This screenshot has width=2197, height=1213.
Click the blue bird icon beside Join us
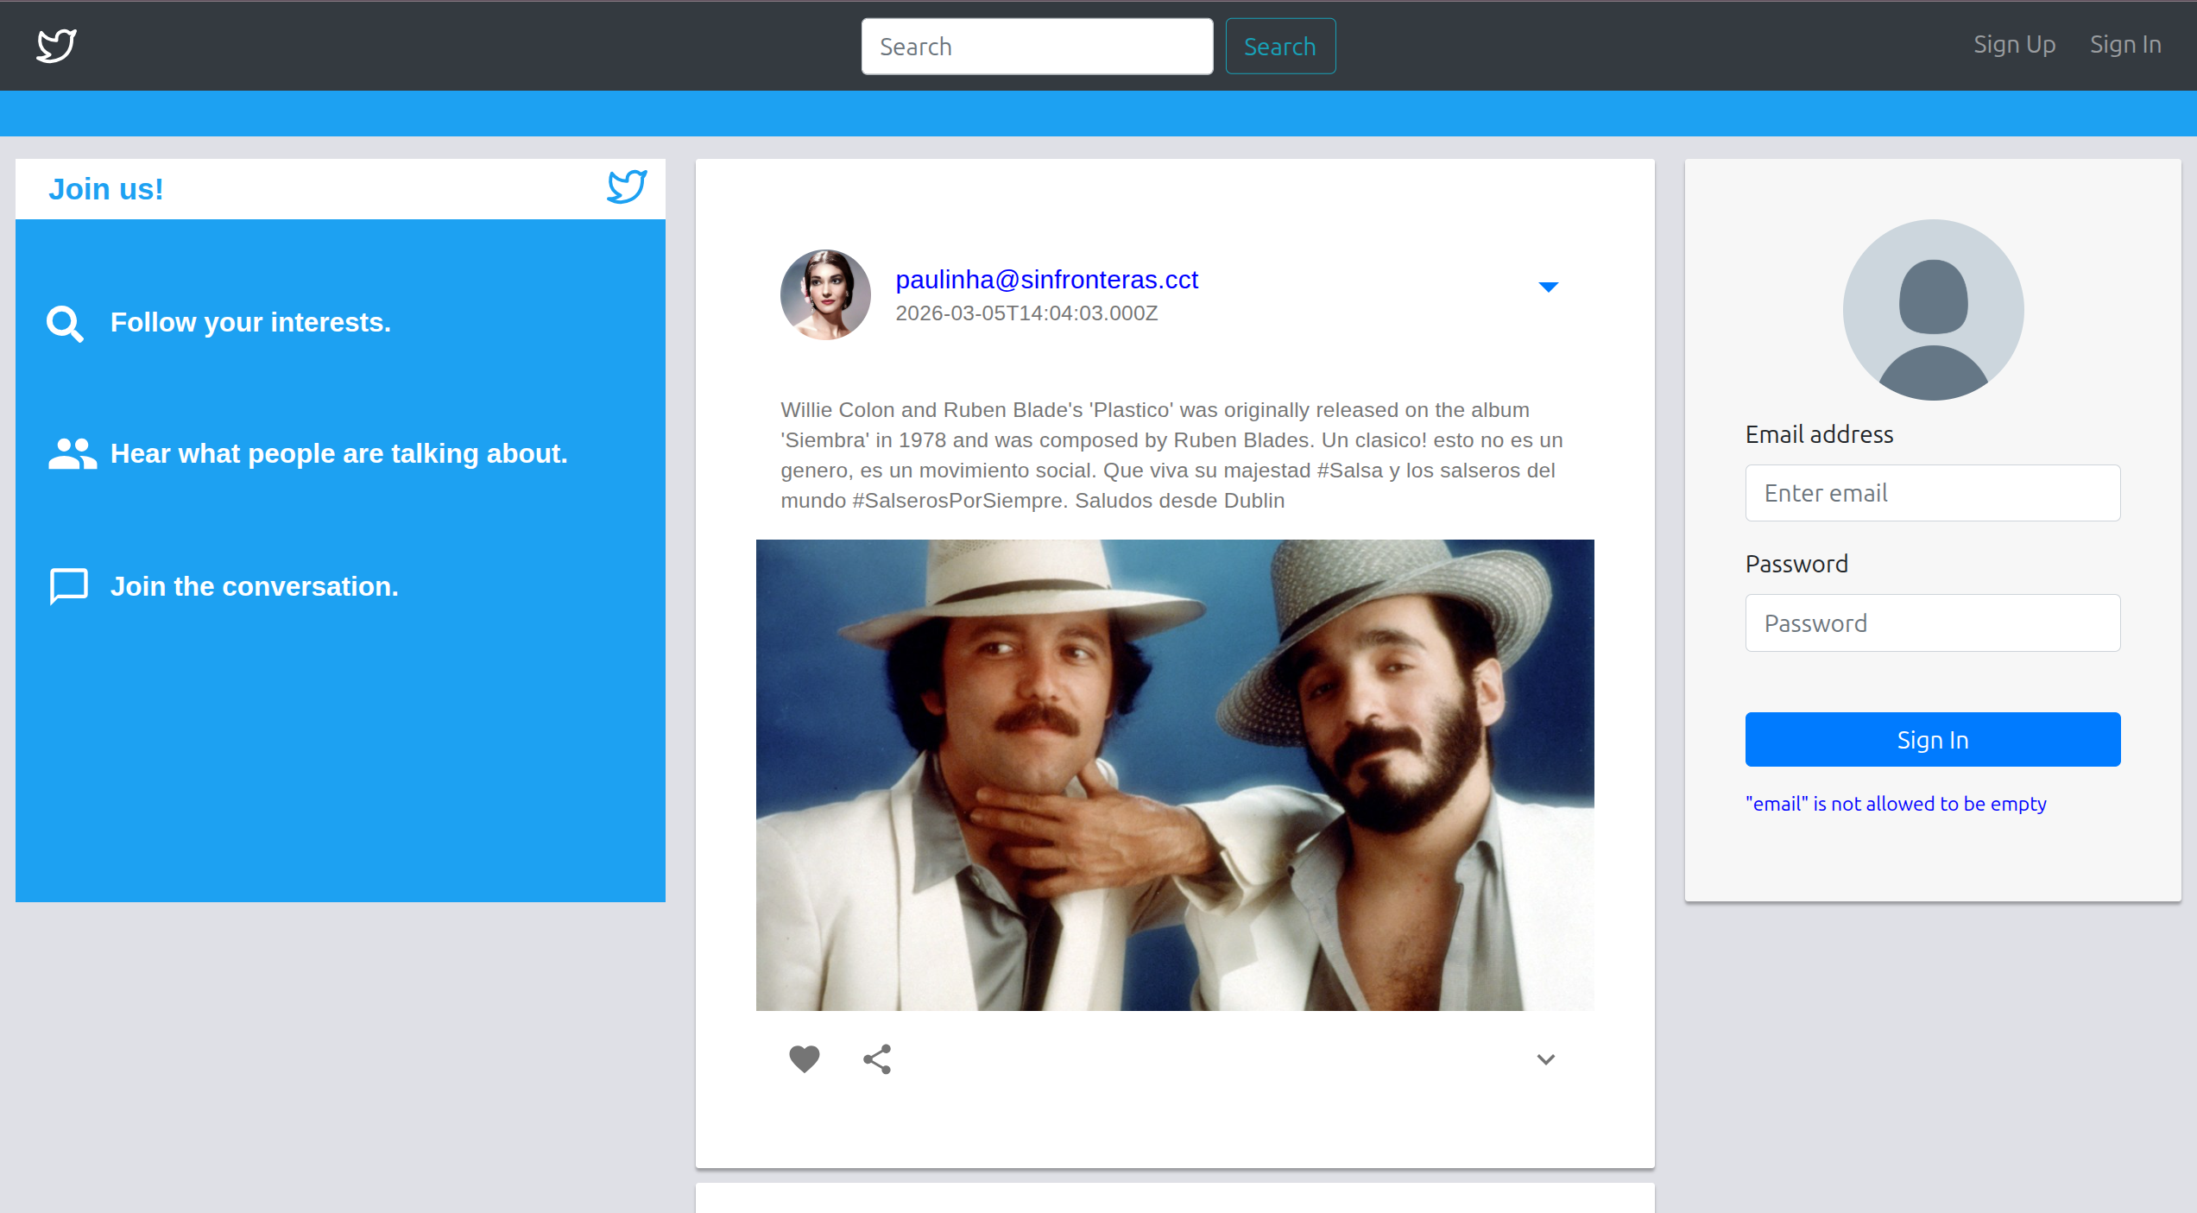tap(627, 186)
